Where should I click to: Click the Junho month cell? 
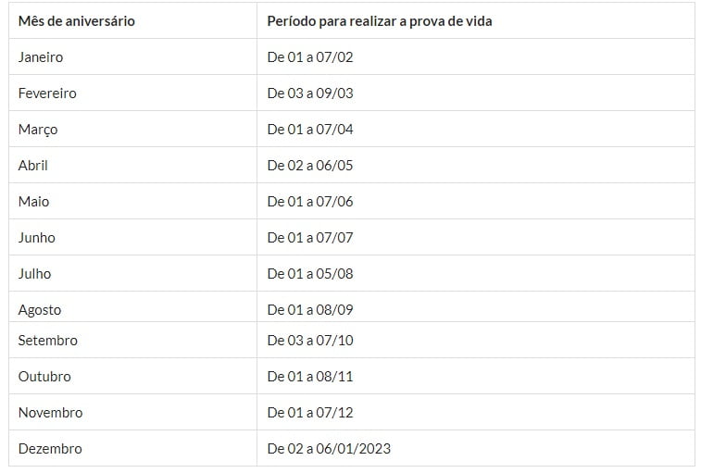(37, 237)
